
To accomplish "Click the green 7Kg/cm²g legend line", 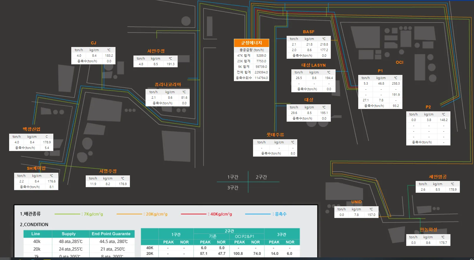I will coord(67,214).
